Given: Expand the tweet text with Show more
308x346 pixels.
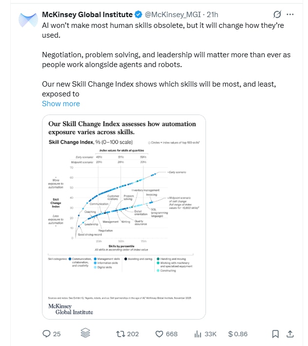Looking at the screenshot, I should click(61, 104).
